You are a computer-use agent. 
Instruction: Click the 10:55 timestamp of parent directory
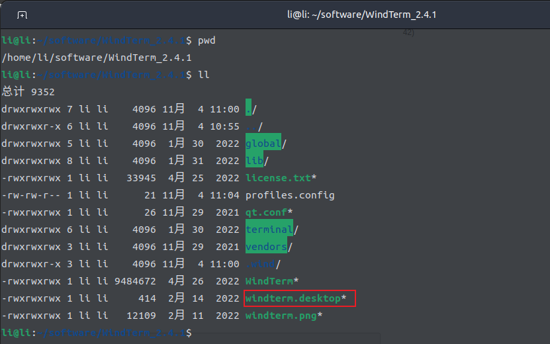224,126
